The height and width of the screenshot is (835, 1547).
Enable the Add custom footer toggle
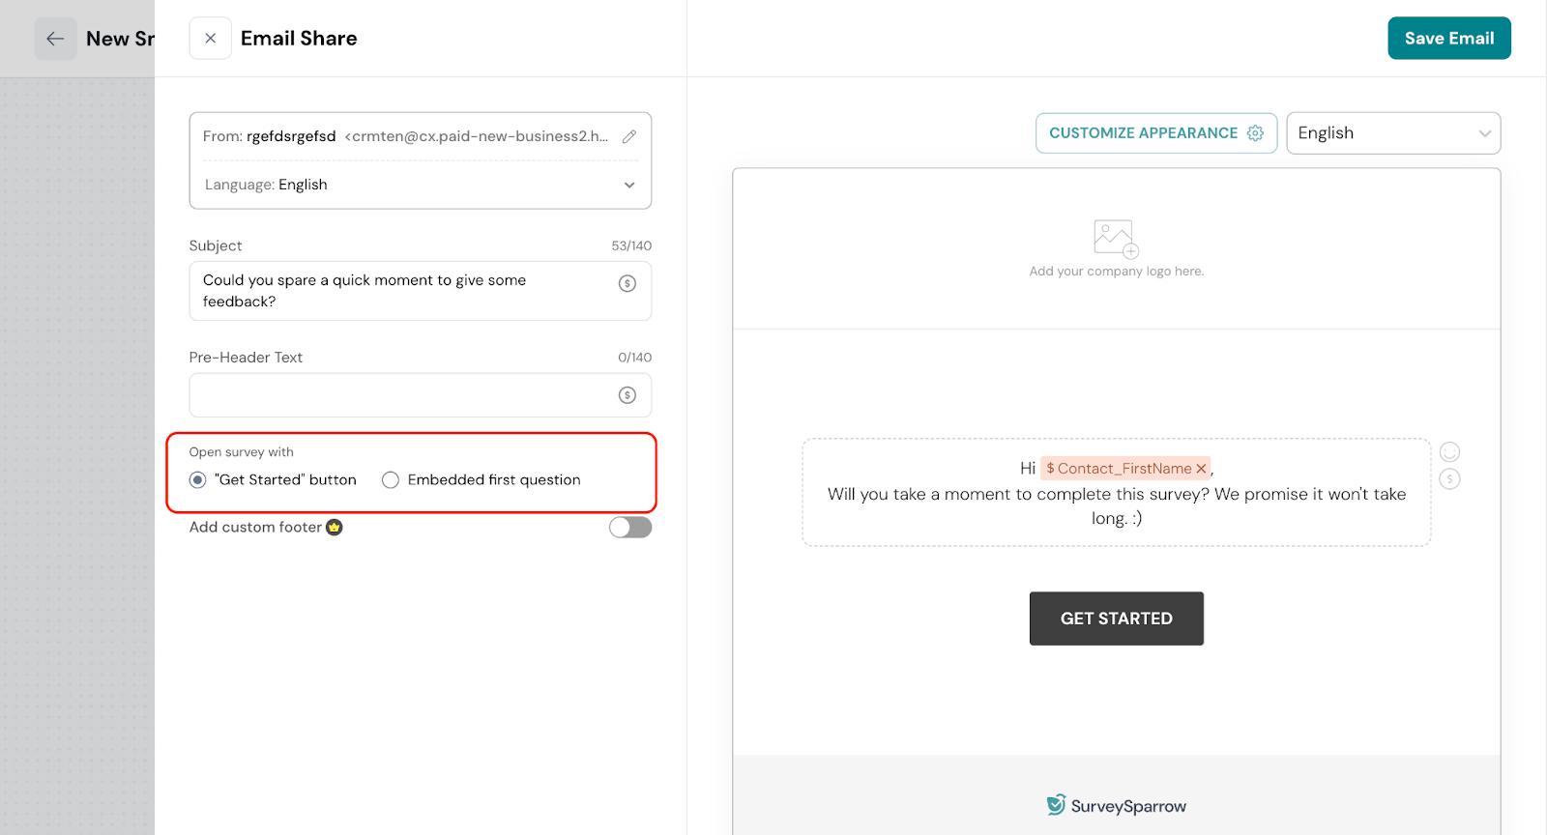click(630, 527)
